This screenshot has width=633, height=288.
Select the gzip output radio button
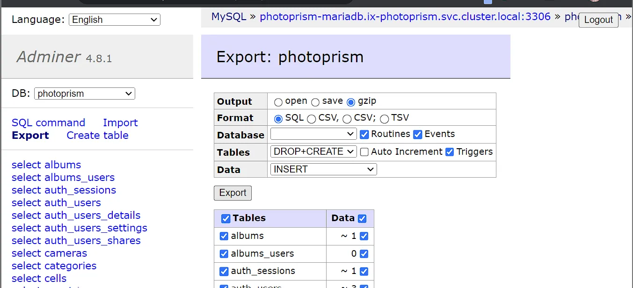pos(351,102)
